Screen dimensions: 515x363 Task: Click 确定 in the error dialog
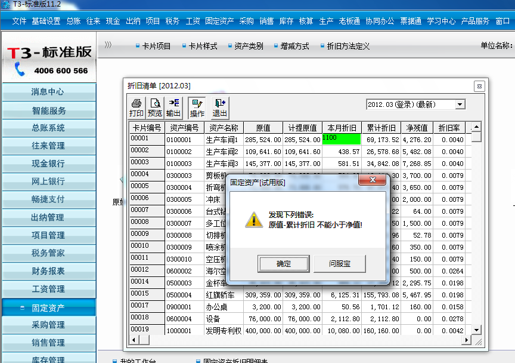pos(284,264)
